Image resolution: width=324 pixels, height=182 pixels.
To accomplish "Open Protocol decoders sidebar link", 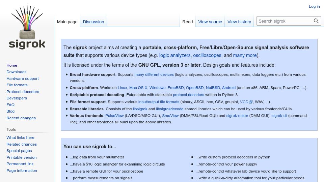I will (23, 92).
